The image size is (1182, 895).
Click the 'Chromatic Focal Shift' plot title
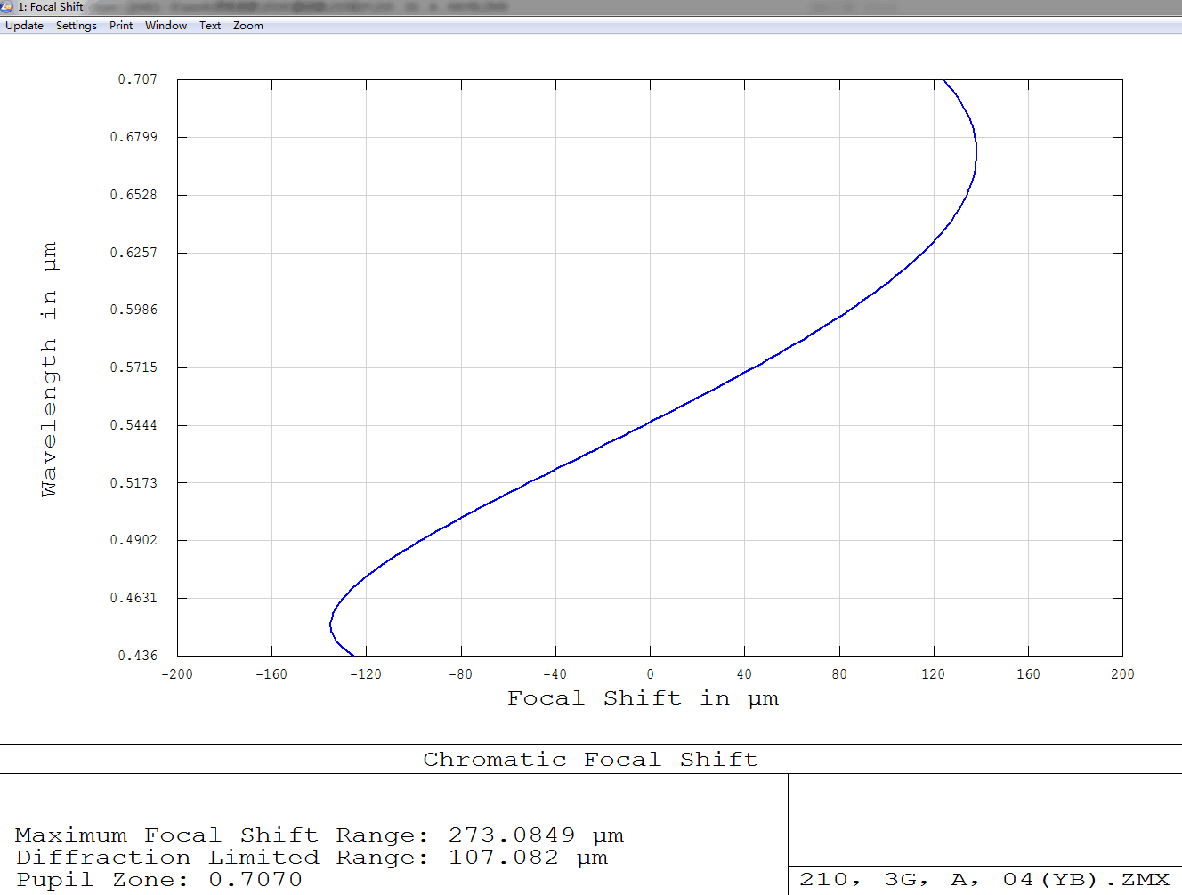pos(590,759)
